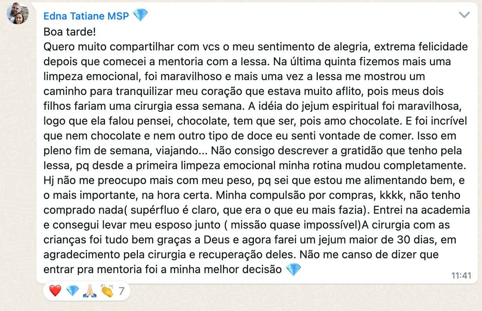Open Edna Tatiane's profile picture
The width and height of the screenshot is (482, 311).
coord(18,13)
